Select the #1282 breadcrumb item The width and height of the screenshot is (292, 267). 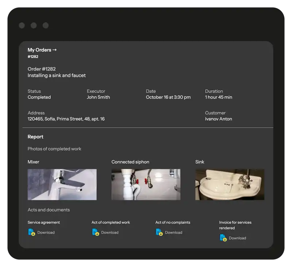pos(33,57)
